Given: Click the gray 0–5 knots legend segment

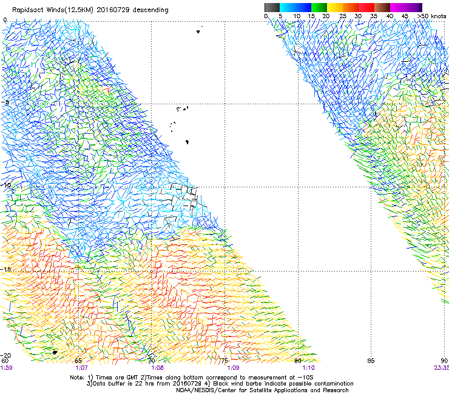Looking at the screenshot, I should [x=272, y=7].
